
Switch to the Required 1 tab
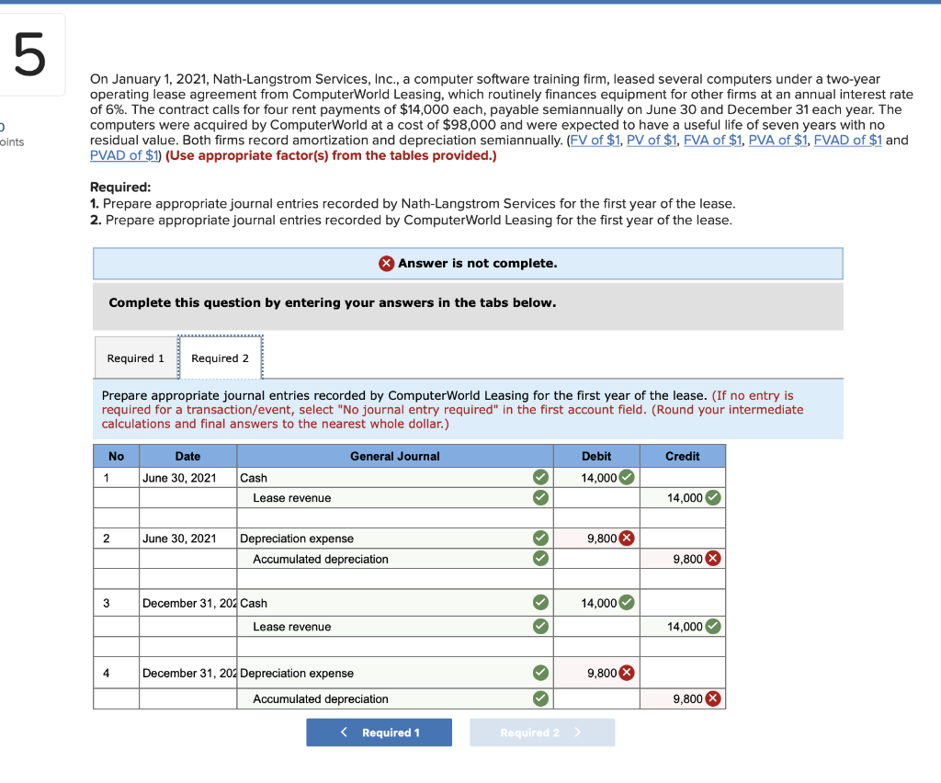pyautogui.click(x=136, y=358)
